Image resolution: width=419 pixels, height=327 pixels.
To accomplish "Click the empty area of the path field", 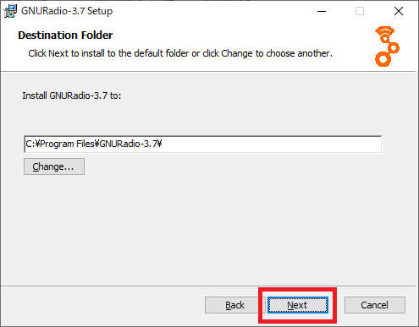I will (x=271, y=144).
